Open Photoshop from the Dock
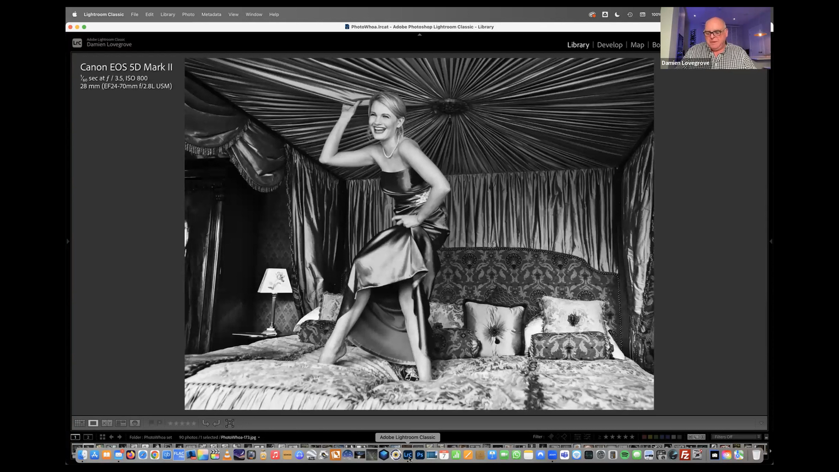Image resolution: width=839 pixels, height=472 pixels. pos(419,455)
